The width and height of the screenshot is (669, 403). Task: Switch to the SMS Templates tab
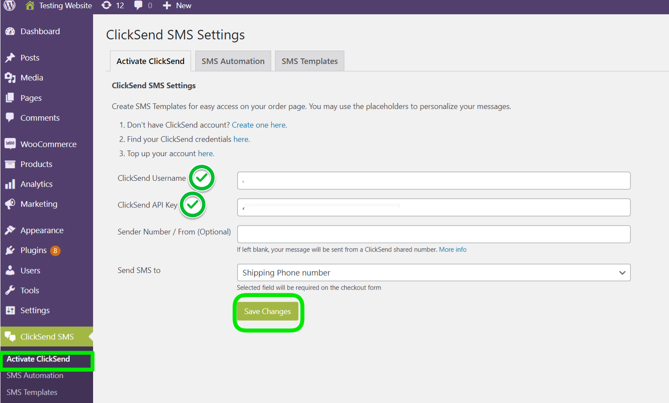click(310, 61)
